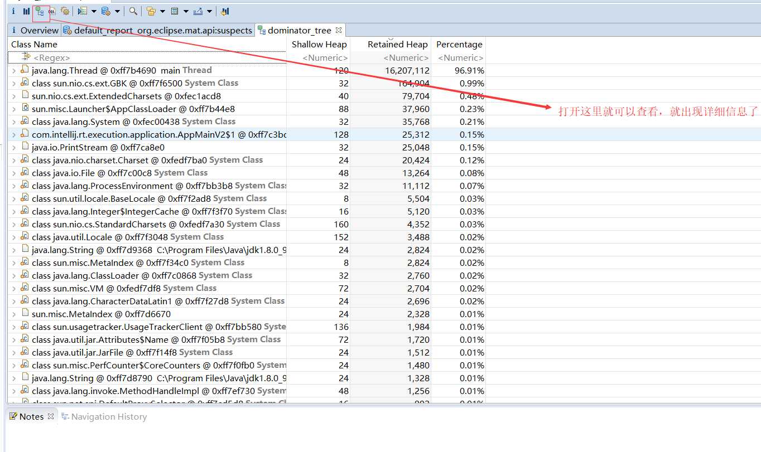761x452 pixels.
Task: Click the java.io.PrintStream object icon
Action: (x=25, y=147)
